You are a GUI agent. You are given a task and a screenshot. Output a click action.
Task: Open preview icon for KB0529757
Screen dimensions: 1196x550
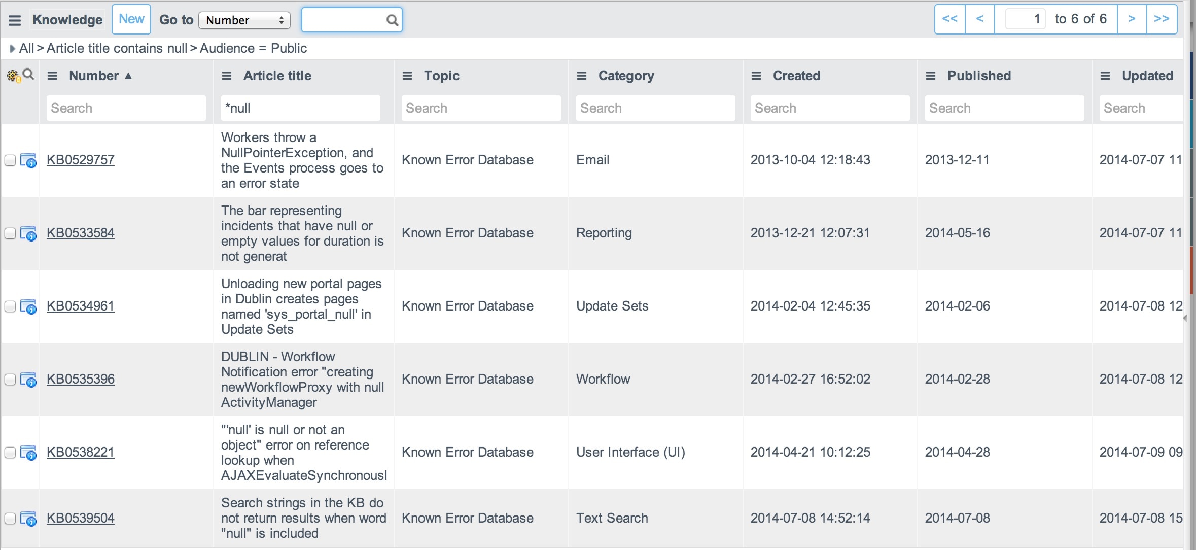point(28,161)
